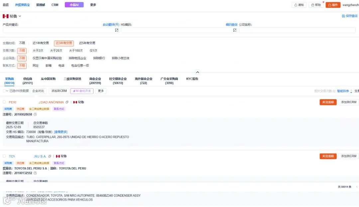This screenshot has height=207, width=359.
Task: Click 关注追踪 for TOY...RU S.A.
Action: click(328, 156)
